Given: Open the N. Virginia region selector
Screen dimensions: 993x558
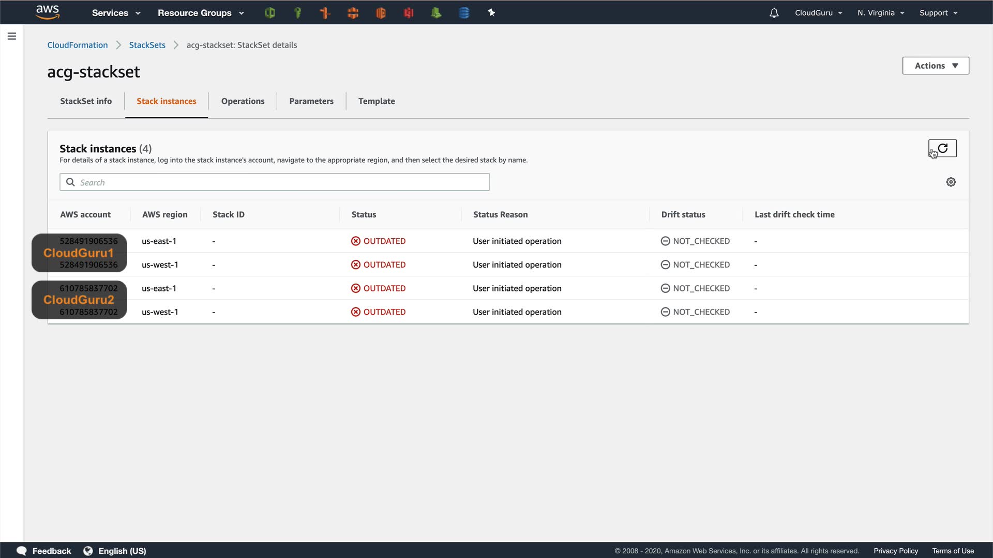Looking at the screenshot, I should pos(880,13).
